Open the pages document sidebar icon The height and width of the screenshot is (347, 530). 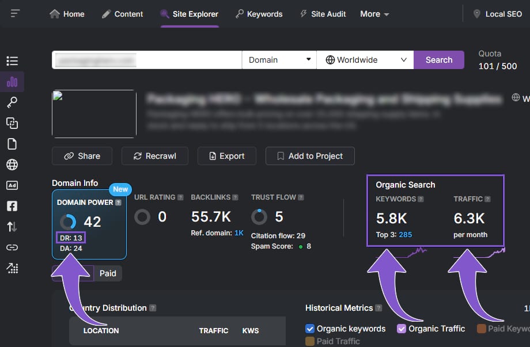[12, 144]
